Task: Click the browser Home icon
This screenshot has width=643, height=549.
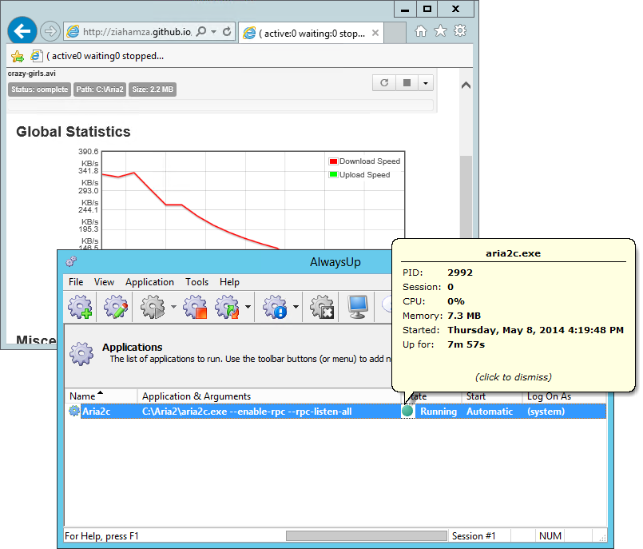Action: (x=421, y=31)
